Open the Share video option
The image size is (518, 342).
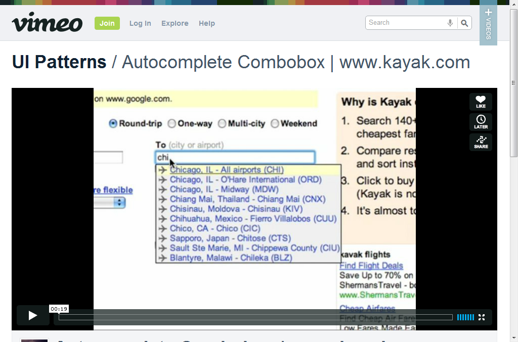point(481,142)
